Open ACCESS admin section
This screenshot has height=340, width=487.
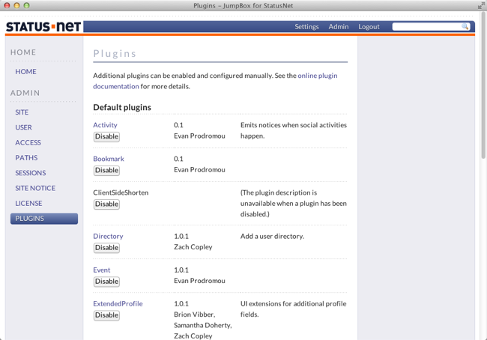tap(28, 143)
